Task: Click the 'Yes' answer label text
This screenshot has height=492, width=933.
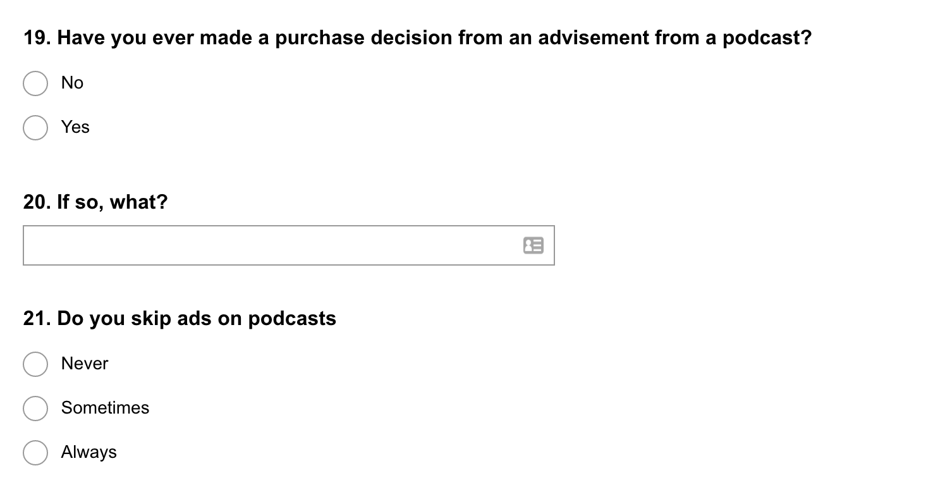Action: point(75,127)
